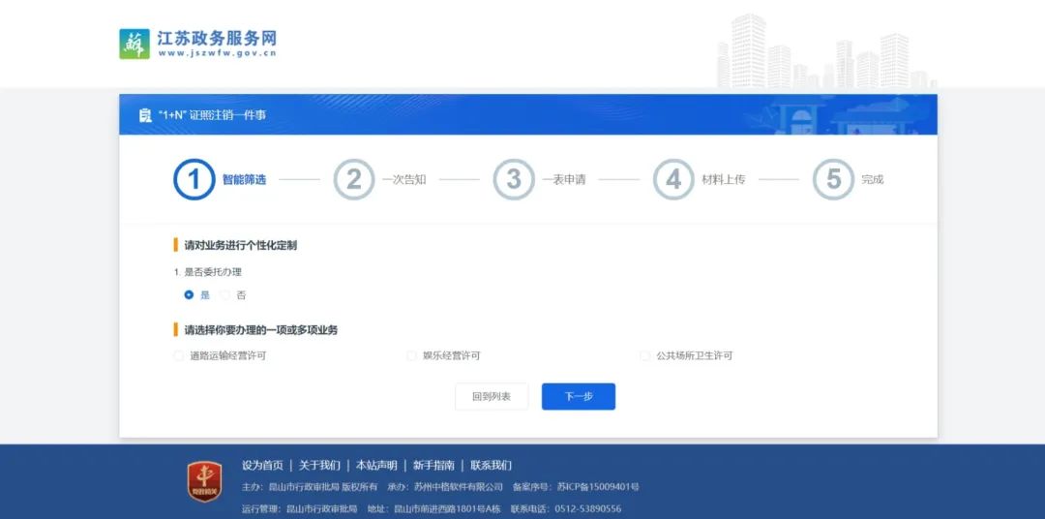
Task: Click step 4 circle 材料上传
Action: (673, 179)
